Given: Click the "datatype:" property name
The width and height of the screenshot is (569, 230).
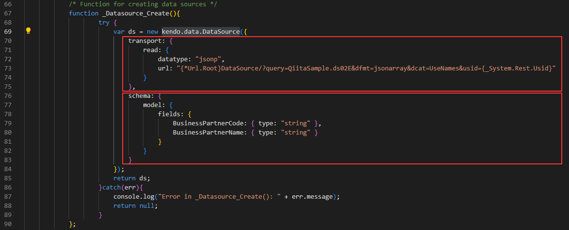Looking at the screenshot, I should click(174, 59).
